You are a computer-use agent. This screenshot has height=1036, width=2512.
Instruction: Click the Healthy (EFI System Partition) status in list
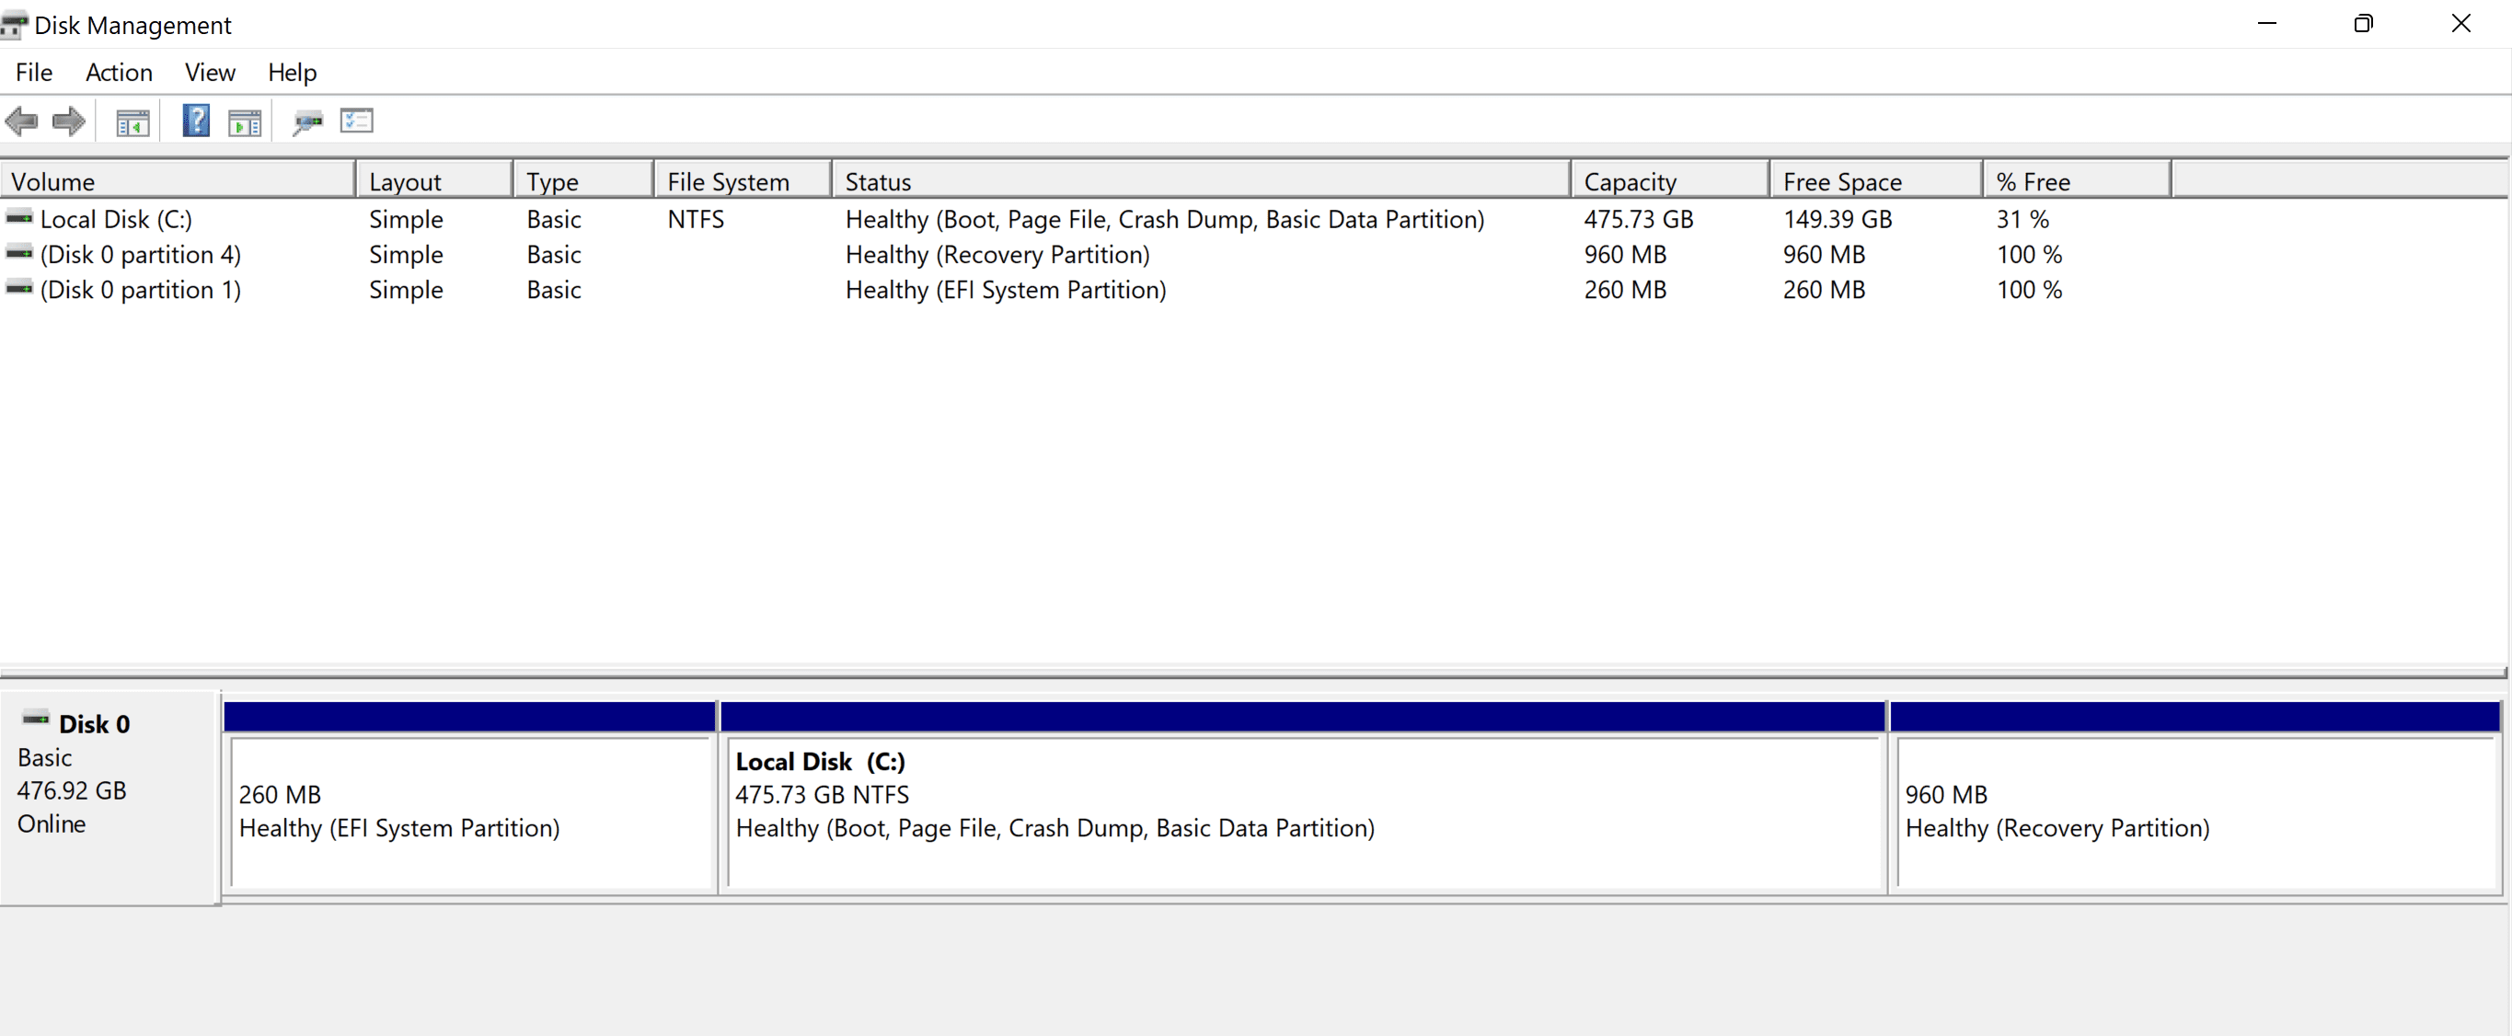tap(1006, 290)
